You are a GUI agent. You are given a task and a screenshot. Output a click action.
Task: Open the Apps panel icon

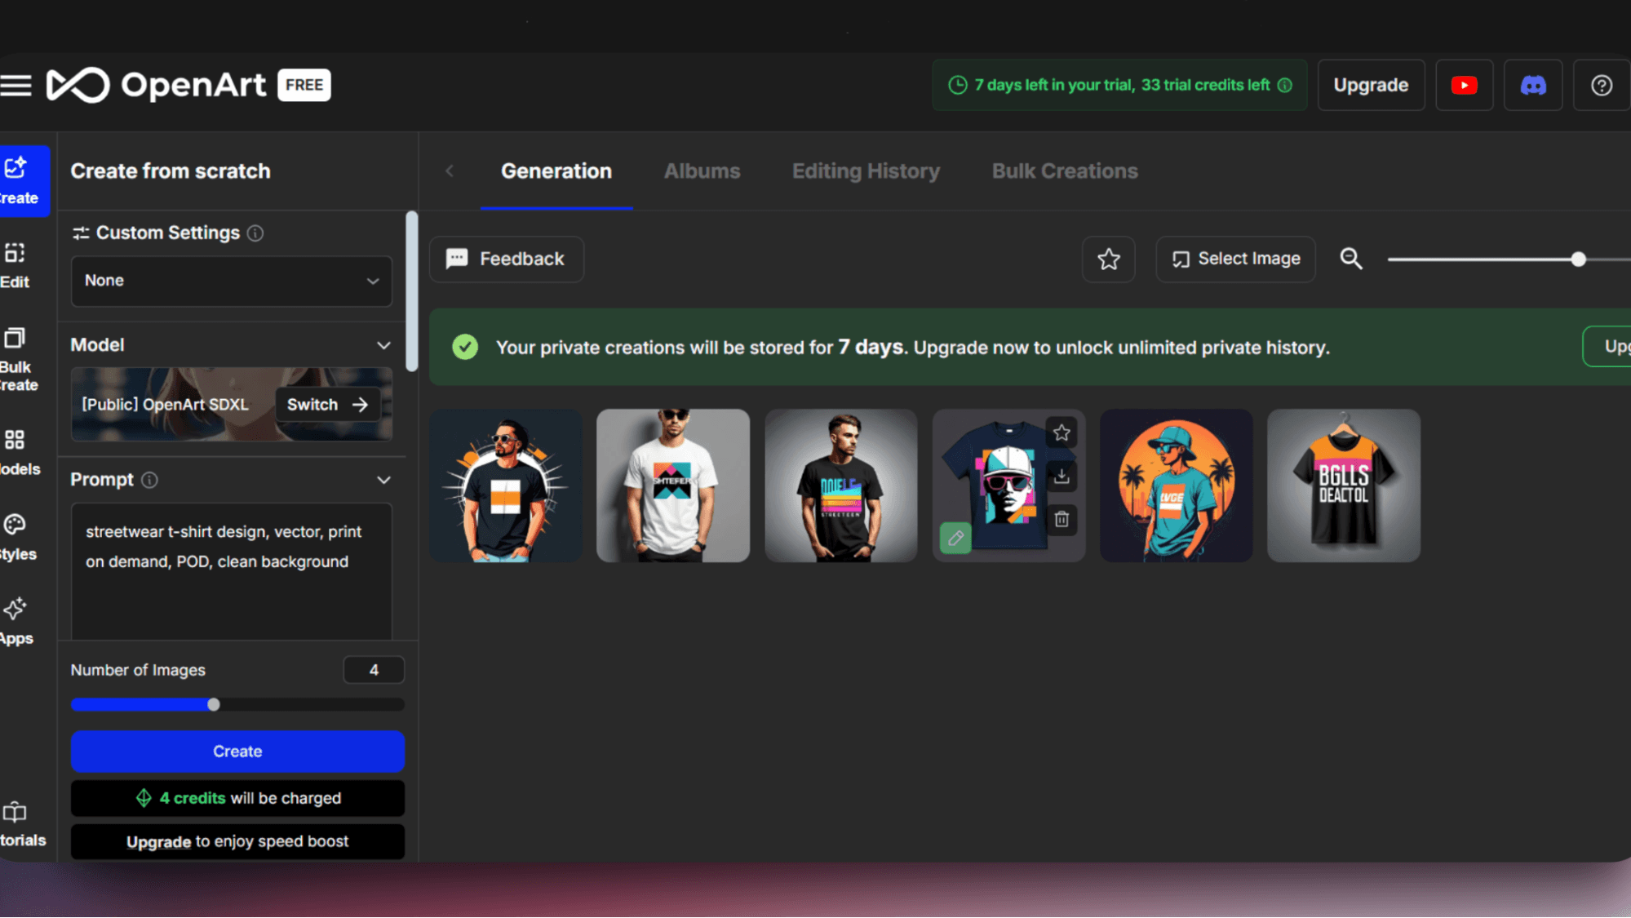(16, 608)
